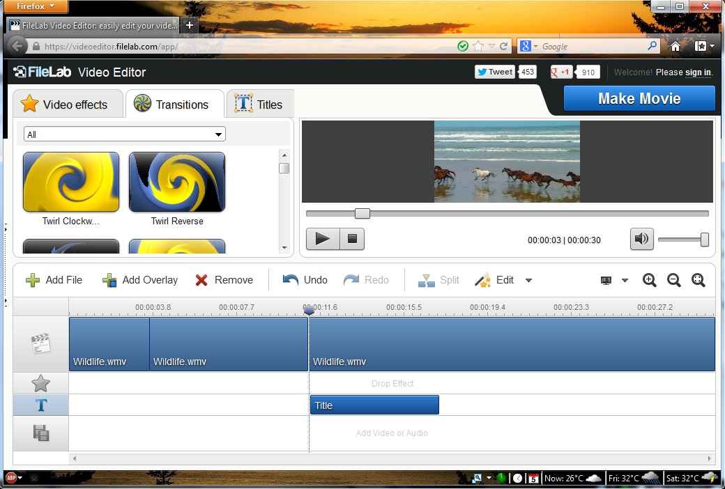Select the Twirl Reverse transition thumbnail
This screenshot has height=489, width=725.
(x=176, y=181)
